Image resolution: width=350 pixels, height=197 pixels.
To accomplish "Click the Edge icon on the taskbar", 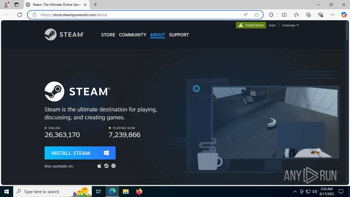I will [x=112, y=192].
